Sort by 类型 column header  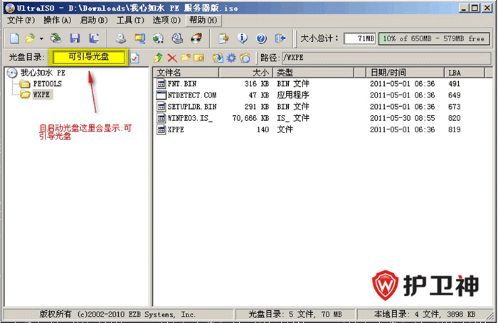pyautogui.click(x=314, y=73)
